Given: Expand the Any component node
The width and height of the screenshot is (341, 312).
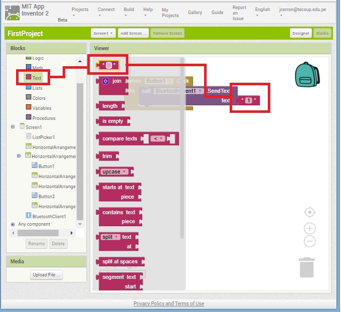Looking at the screenshot, I should point(13,224).
